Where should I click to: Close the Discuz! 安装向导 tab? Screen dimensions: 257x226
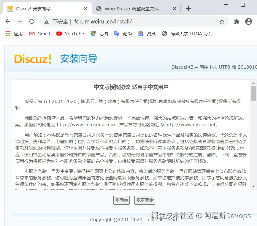(86, 9)
